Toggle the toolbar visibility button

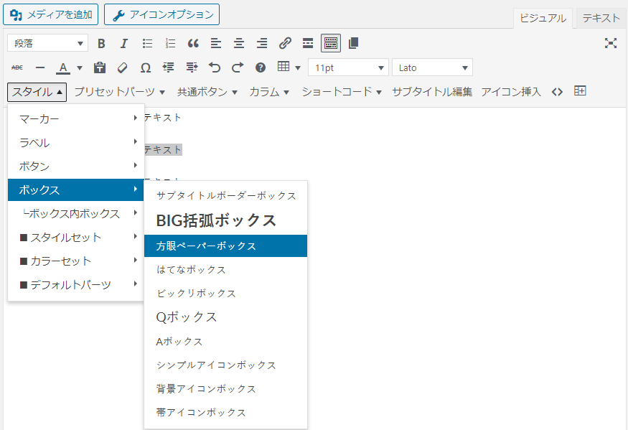tap(330, 43)
